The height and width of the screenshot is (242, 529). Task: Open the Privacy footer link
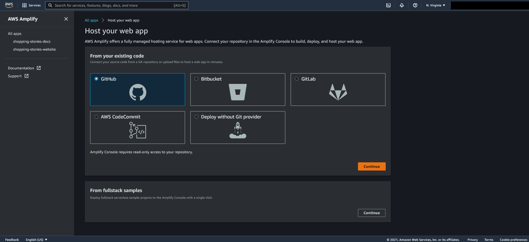473,240
